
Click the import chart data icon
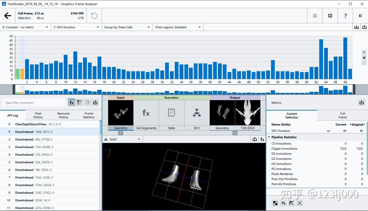357,27
